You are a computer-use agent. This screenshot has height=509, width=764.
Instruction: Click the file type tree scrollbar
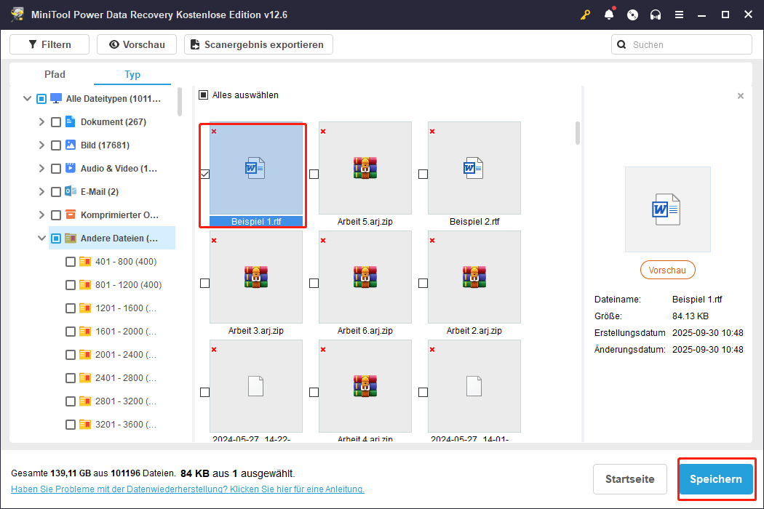(x=180, y=102)
